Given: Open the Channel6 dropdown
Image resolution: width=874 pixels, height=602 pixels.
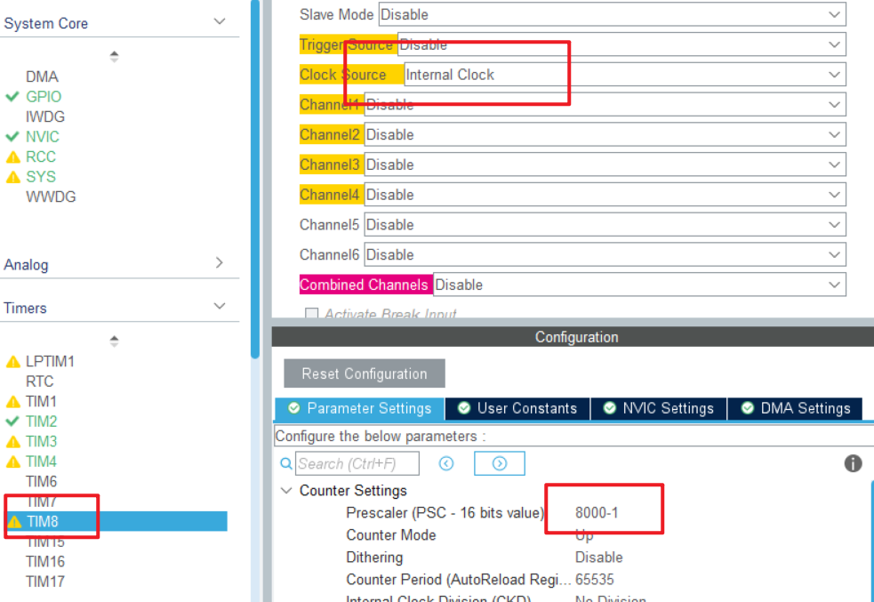Looking at the screenshot, I should coord(605,255).
